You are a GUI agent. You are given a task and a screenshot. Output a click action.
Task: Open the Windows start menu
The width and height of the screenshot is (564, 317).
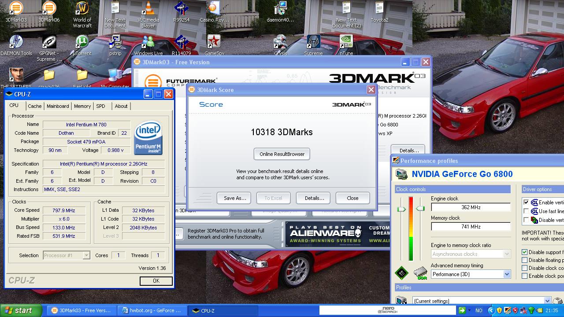click(21, 310)
